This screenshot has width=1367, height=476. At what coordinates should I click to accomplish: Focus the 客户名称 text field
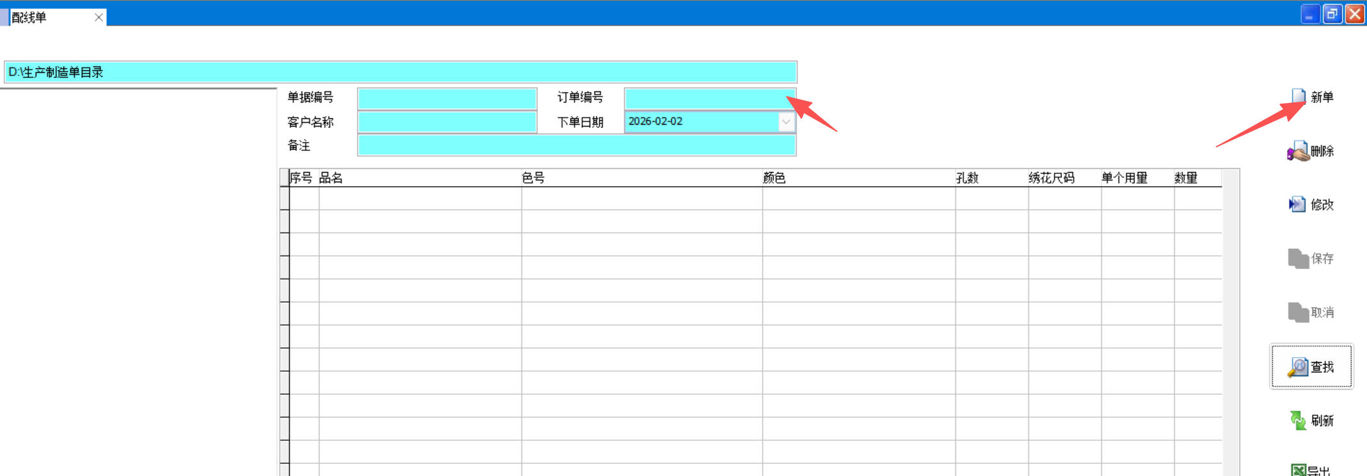447,122
